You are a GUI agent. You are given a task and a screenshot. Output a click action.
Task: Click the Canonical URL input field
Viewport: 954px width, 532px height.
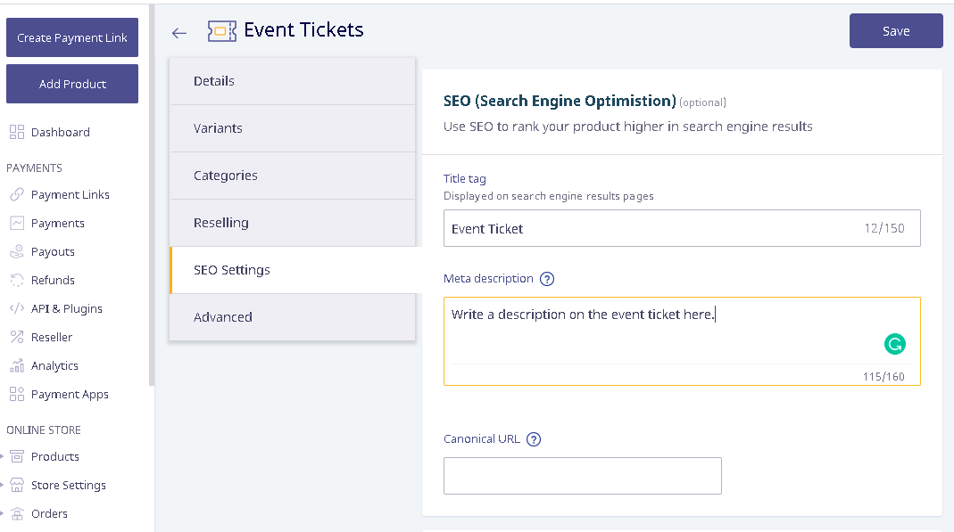582,476
